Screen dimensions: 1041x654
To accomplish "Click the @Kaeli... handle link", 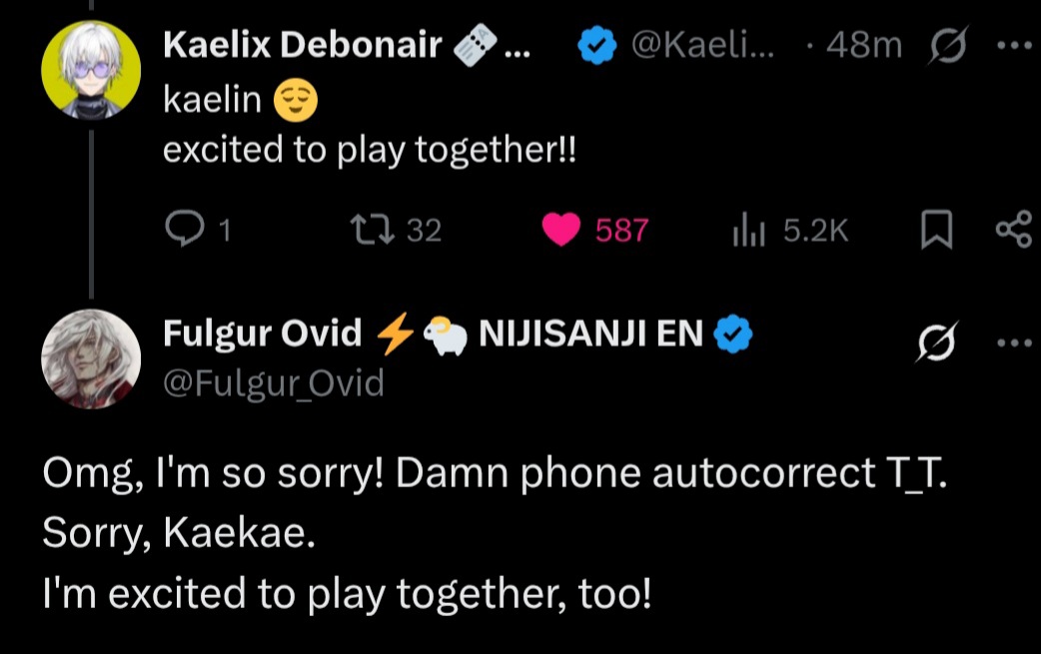I will pos(702,45).
